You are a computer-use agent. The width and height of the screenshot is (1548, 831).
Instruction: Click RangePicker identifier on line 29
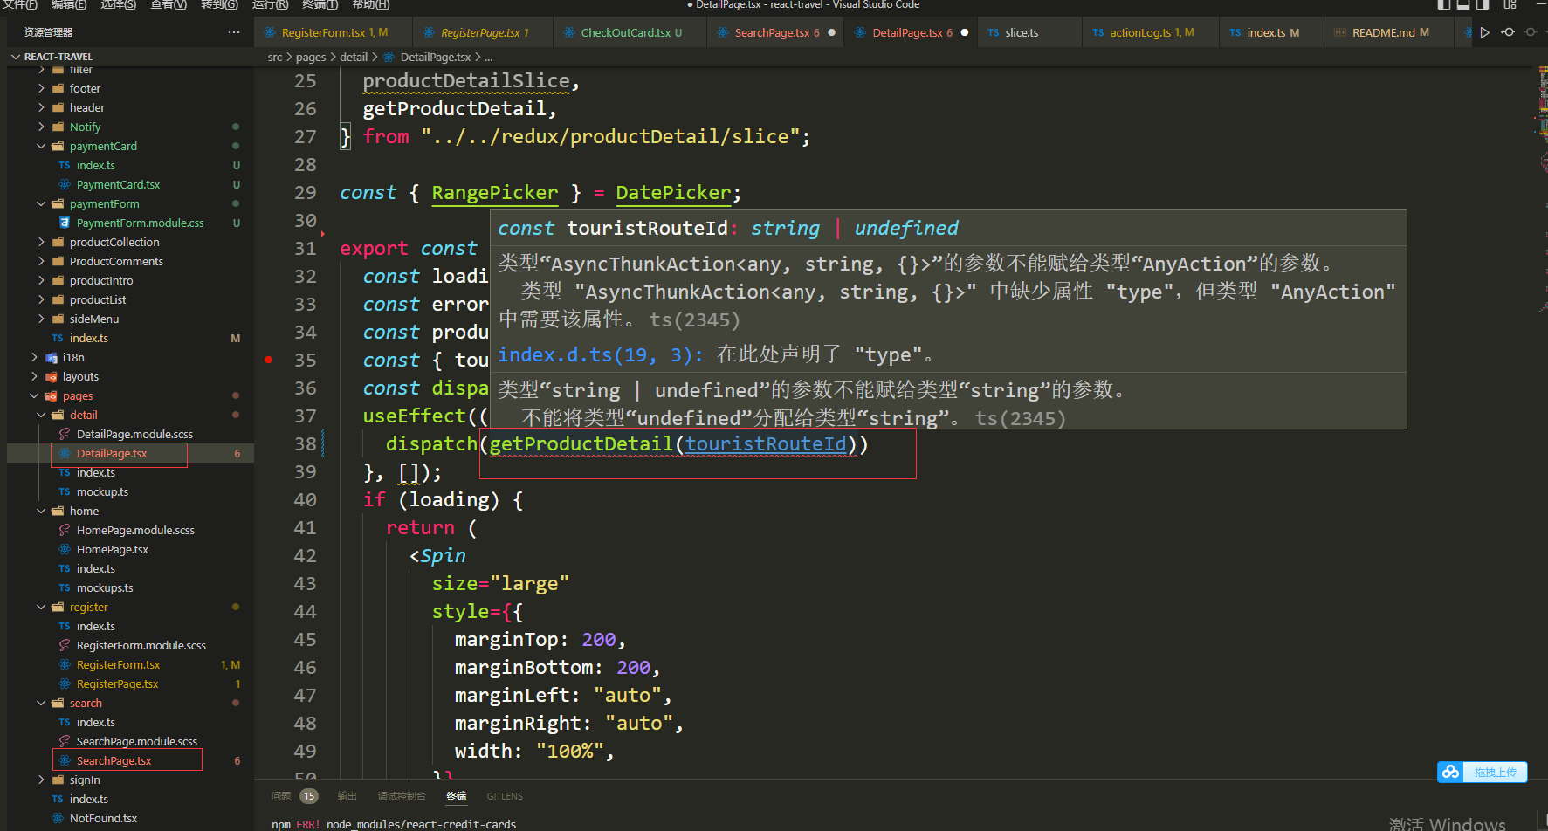pyautogui.click(x=495, y=192)
